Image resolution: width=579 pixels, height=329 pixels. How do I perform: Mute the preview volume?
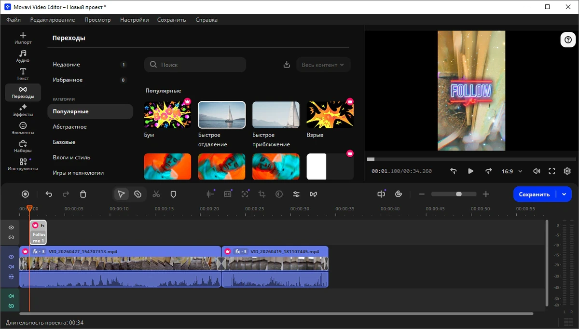537,171
